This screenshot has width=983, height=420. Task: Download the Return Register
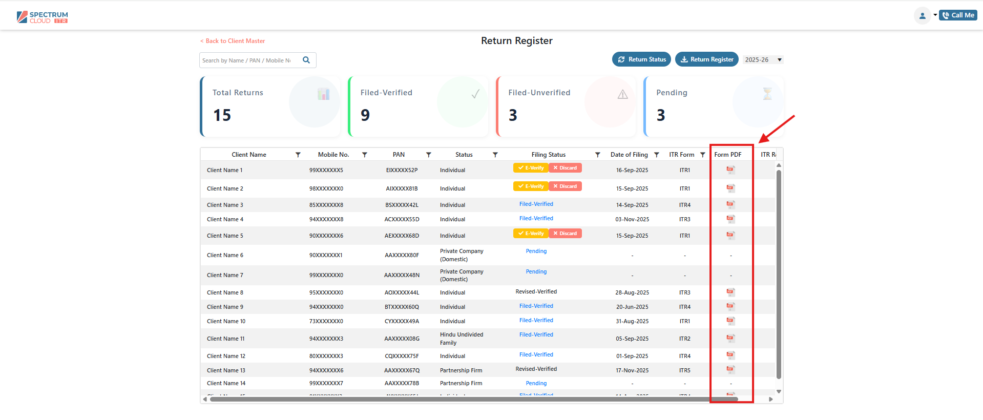click(706, 59)
